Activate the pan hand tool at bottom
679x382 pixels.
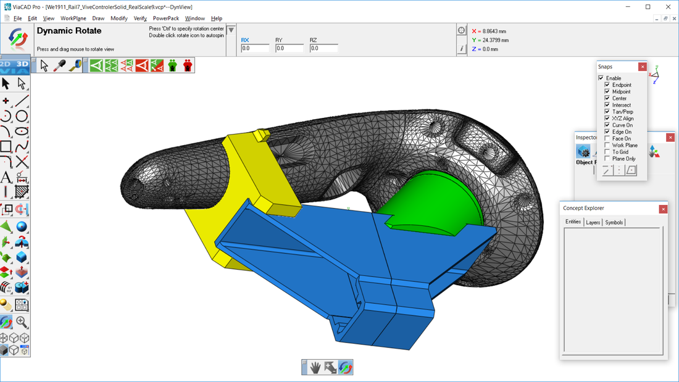pos(315,368)
